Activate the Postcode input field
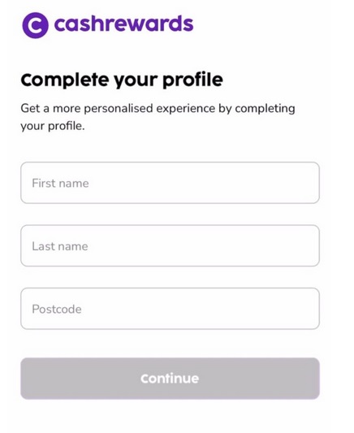 tap(170, 309)
